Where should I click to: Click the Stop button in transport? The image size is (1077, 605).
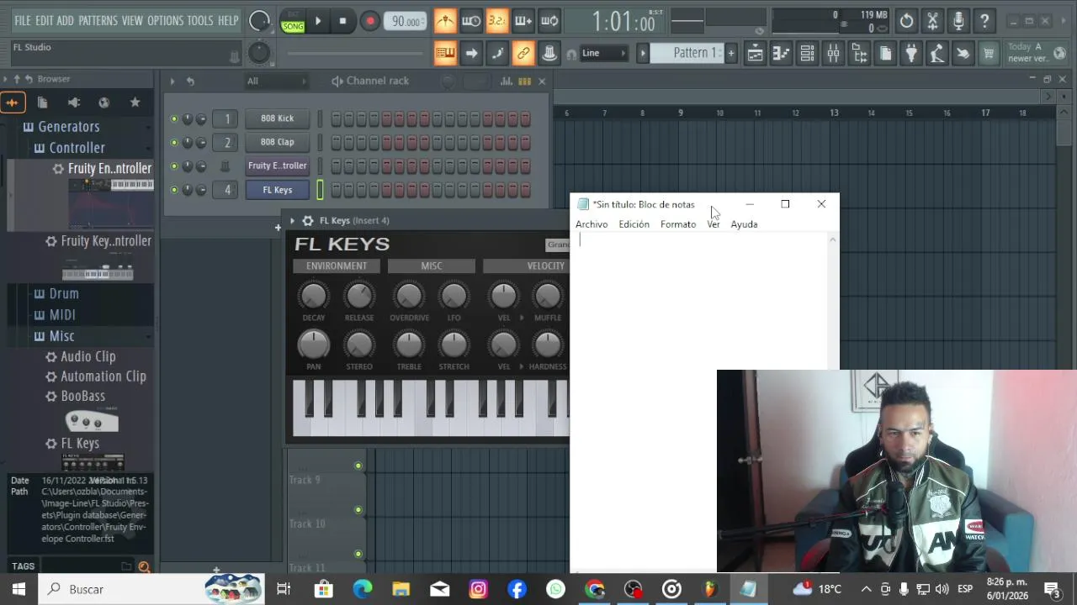(342, 21)
